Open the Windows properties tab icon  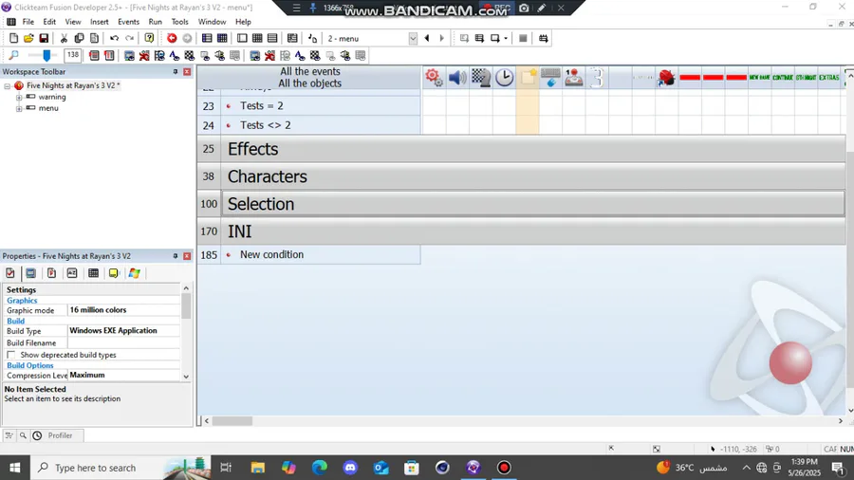pyautogui.click(x=134, y=273)
